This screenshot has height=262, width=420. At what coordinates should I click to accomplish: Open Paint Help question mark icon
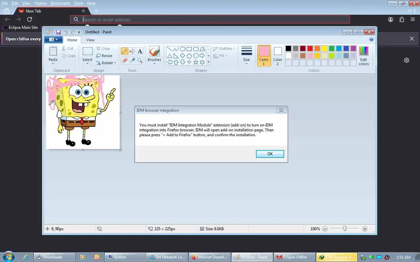coord(371,40)
